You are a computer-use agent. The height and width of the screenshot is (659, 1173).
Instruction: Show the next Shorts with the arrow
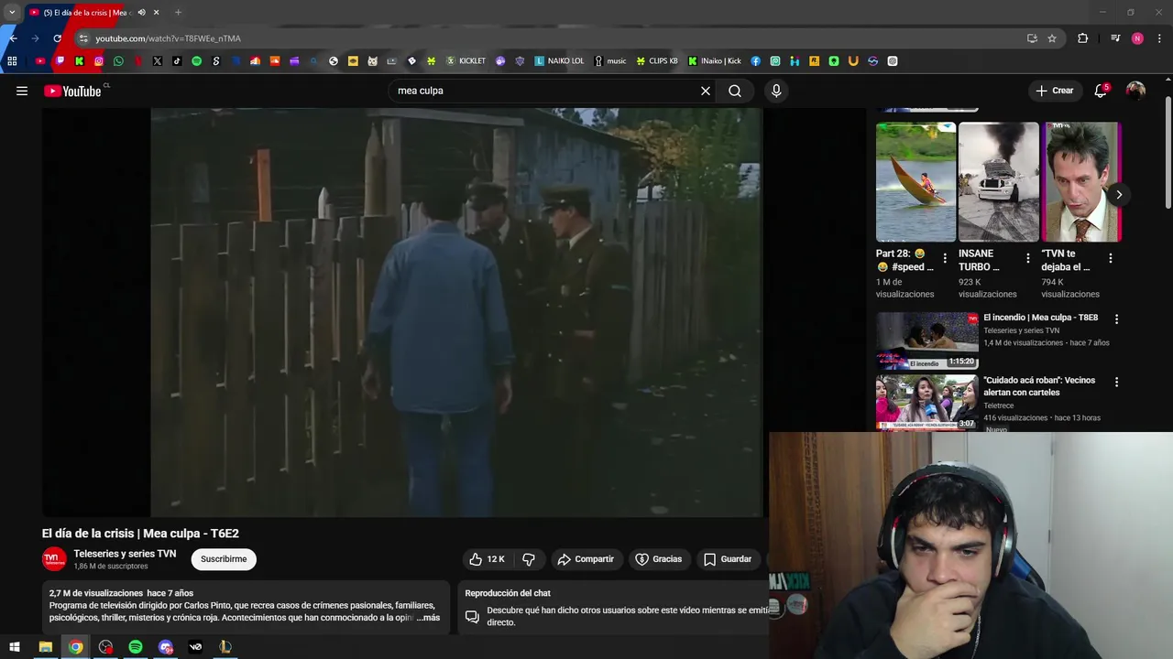point(1118,194)
